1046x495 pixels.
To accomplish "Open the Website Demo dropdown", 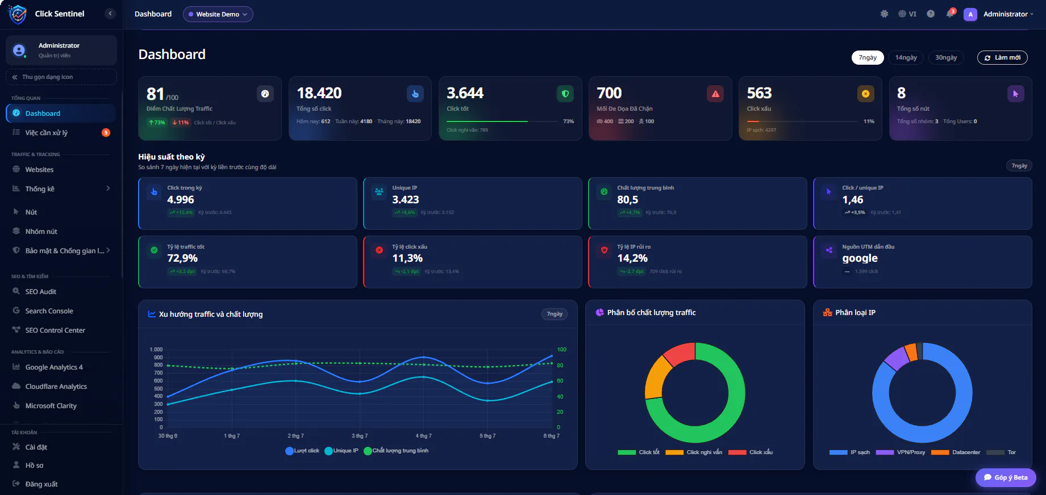I will click(218, 14).
